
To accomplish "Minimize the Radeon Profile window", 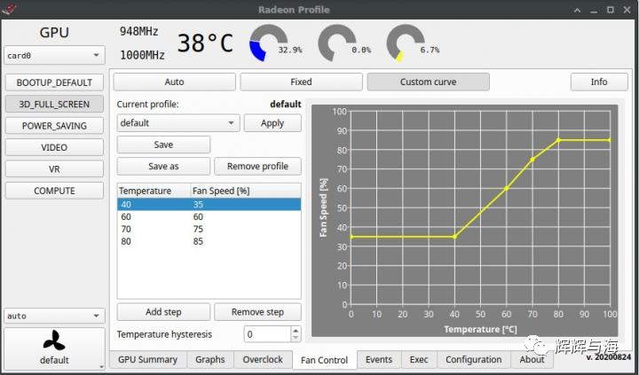I will tap(594, 10).
